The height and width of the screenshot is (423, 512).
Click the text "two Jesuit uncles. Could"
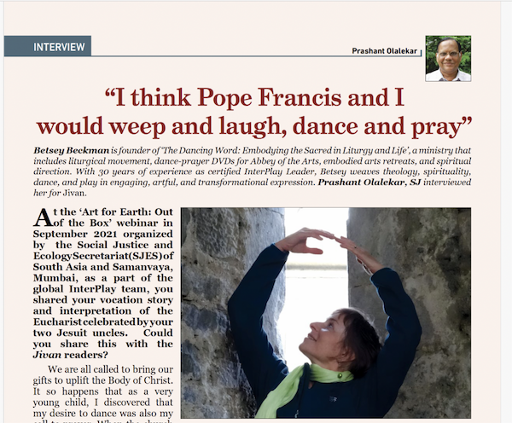point(103,333)
